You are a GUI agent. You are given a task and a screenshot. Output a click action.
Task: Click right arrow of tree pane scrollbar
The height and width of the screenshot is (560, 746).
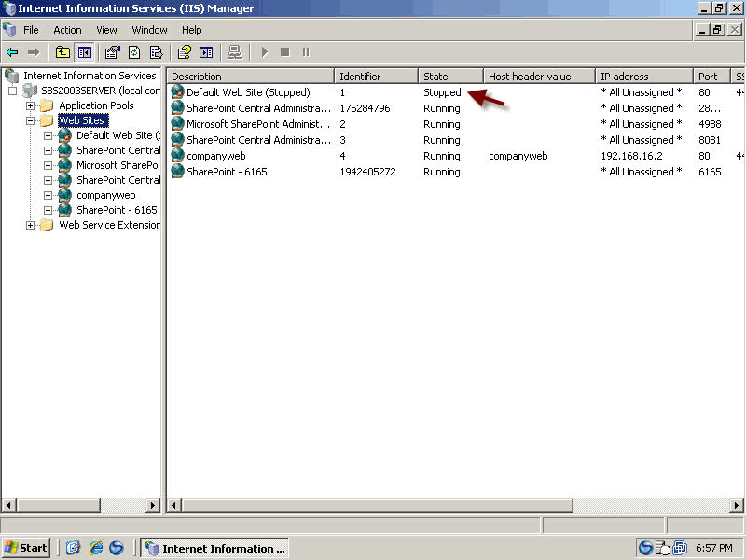tap(153, 505)
